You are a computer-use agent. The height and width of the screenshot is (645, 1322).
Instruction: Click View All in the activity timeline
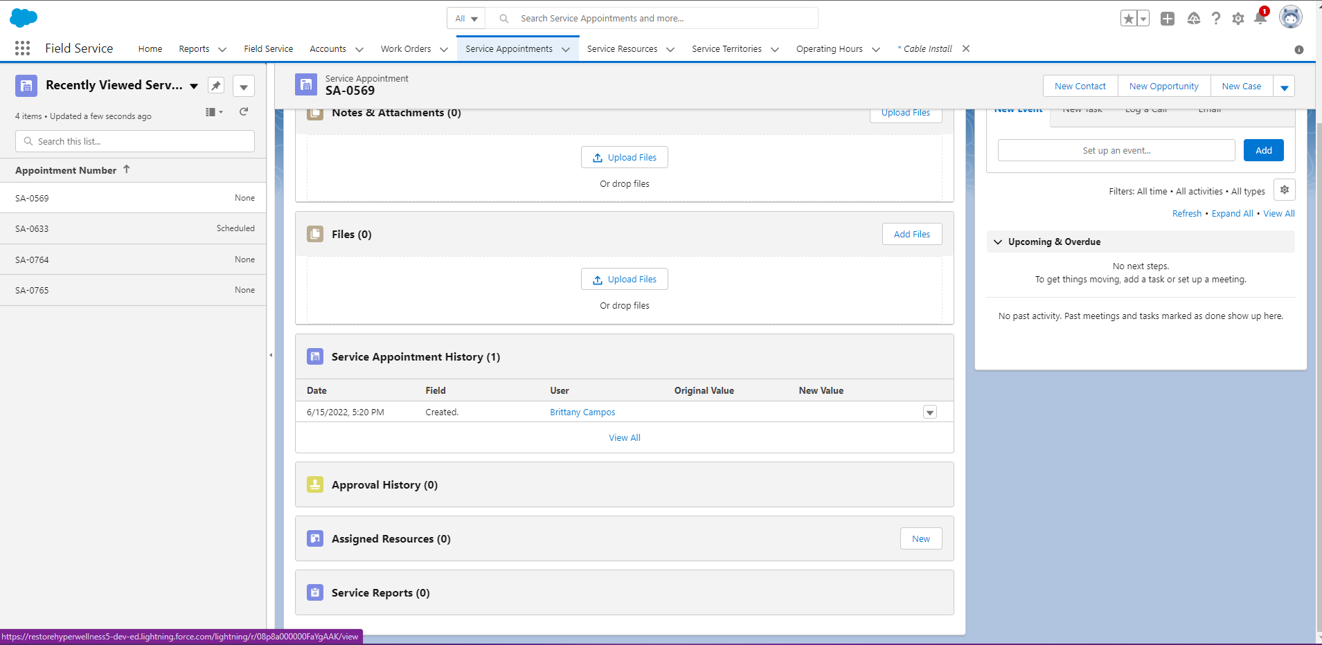pyautogui.click(x=1279, y=214)
